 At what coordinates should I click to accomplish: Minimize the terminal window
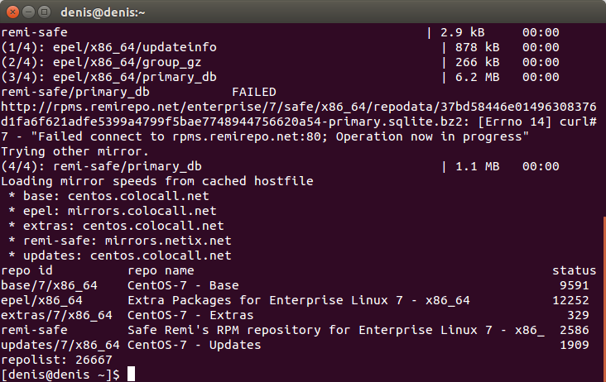click(x=29, y=12)
